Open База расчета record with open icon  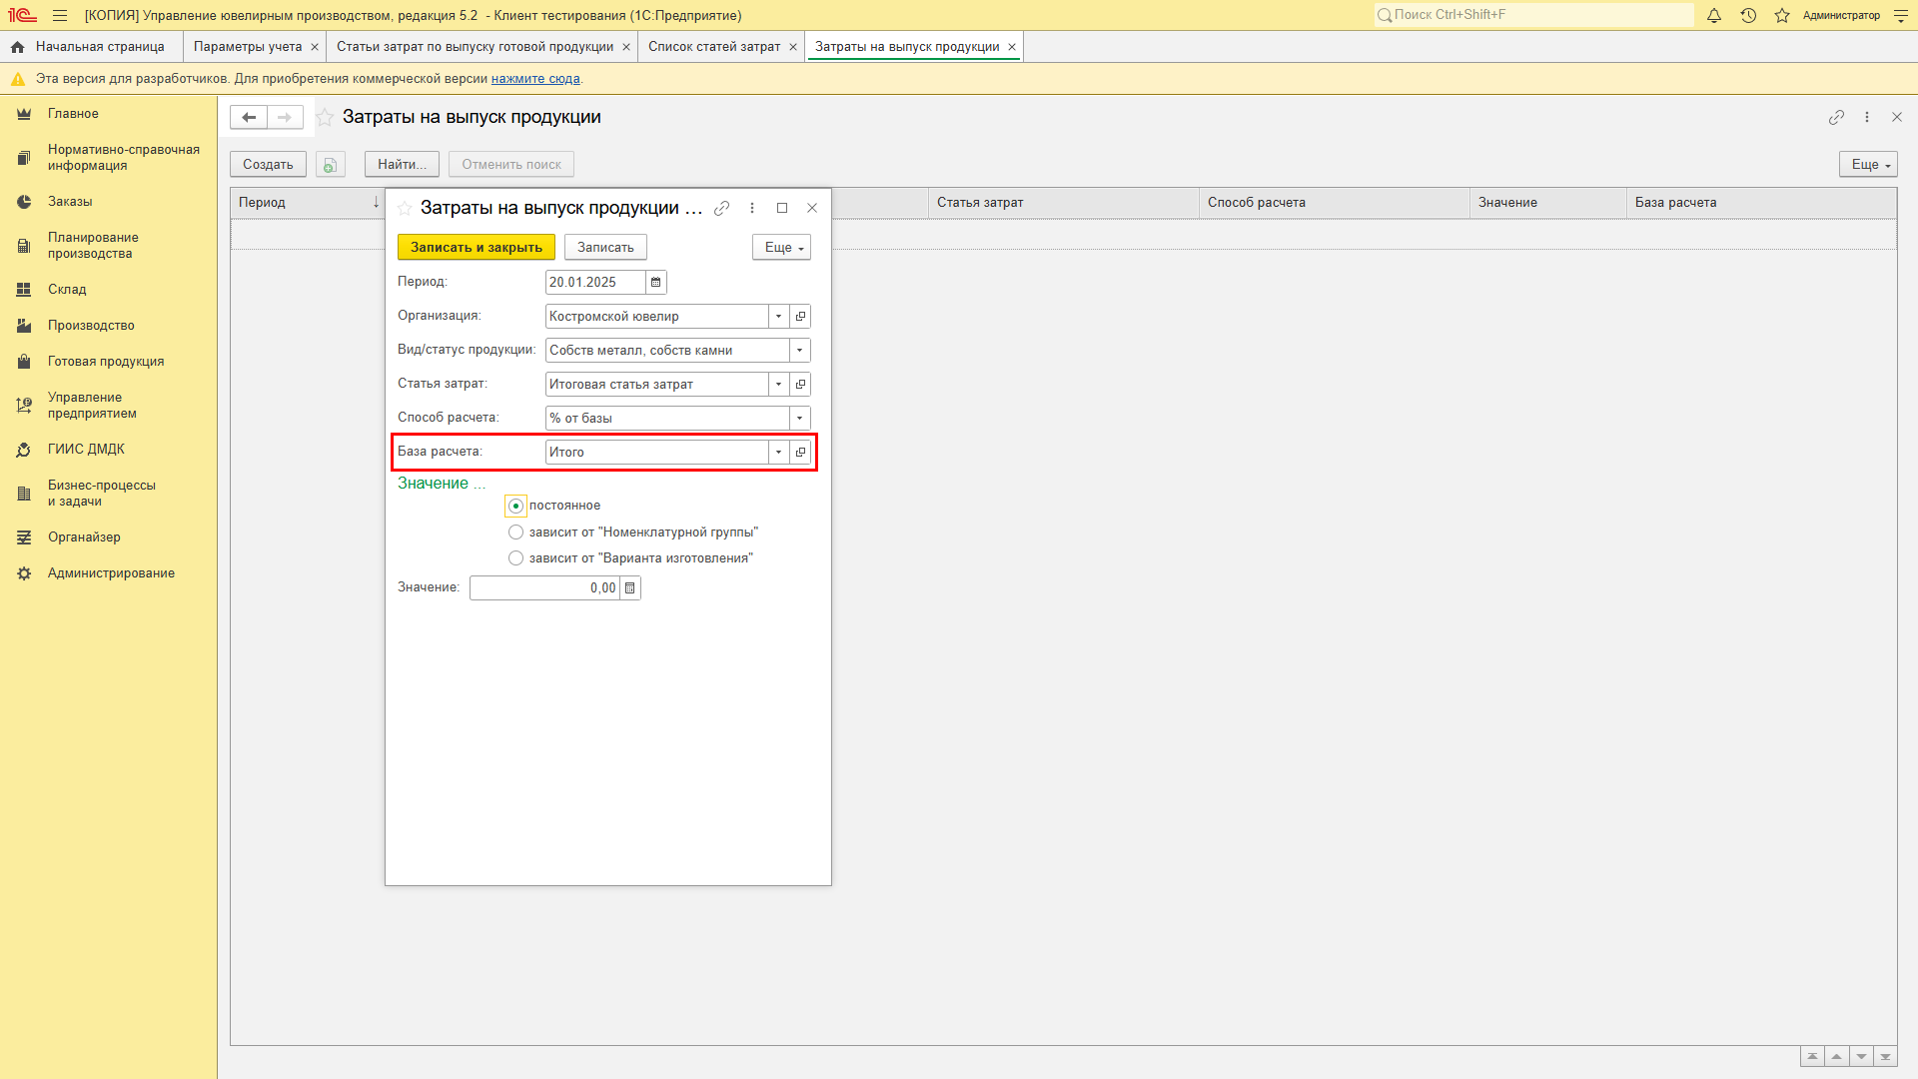pos(800,453)
